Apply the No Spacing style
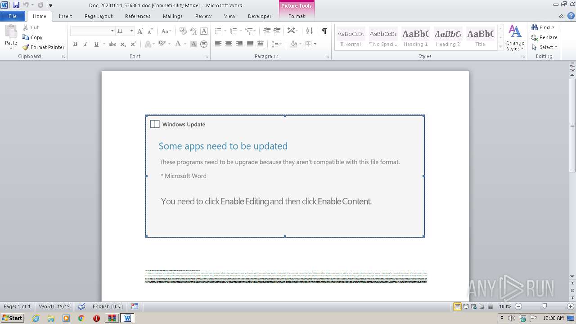This screenshot has height=324, width=576. 383,37
